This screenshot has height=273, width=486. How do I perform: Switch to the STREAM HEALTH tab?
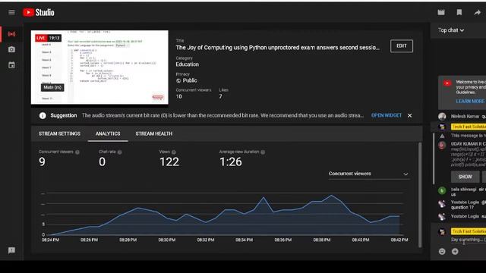pos(153,133)
